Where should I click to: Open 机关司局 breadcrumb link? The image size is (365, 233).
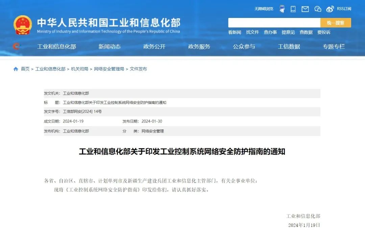click(x=80, y=69)
